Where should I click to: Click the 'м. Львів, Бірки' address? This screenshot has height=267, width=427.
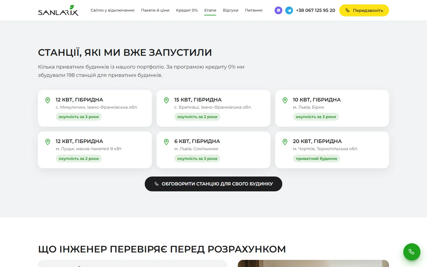[x=308, y=107]
